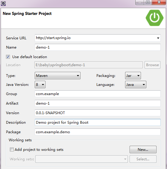Close the New Spring Starter Project dialog
The image size is (167, 169).
(159, 2)
